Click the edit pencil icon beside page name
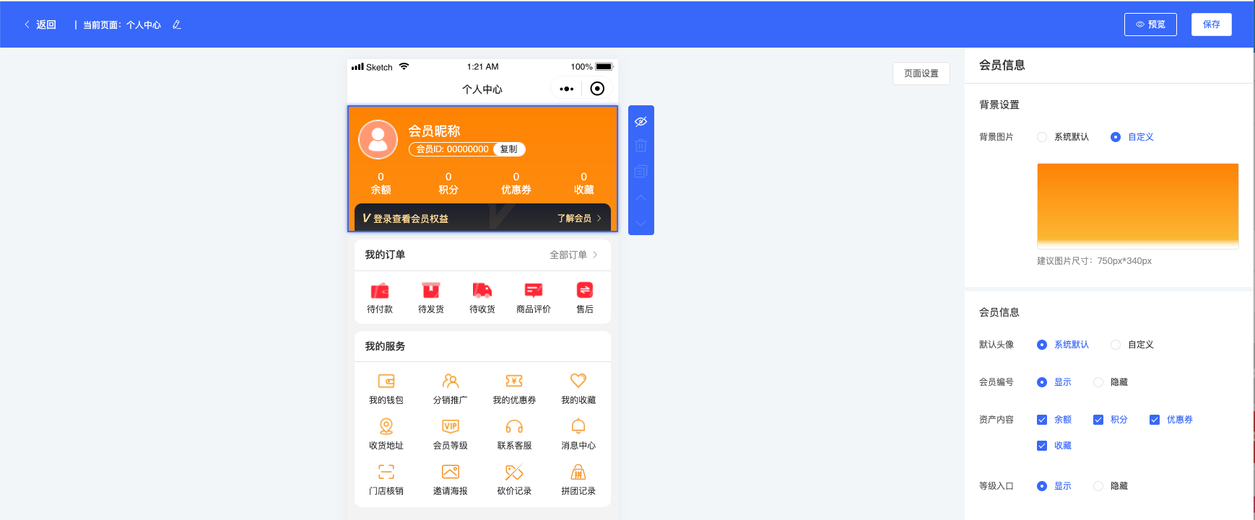 (177, 25)
